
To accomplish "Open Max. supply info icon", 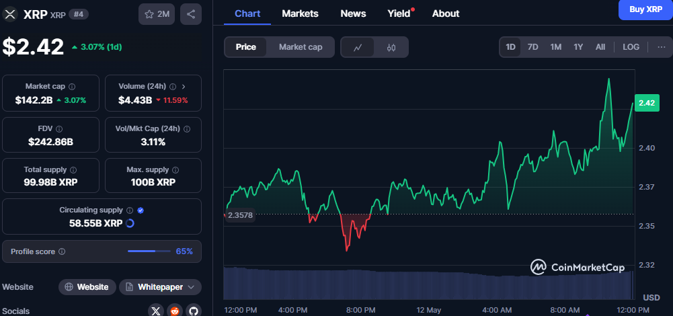I will click(x=175, y=170).
